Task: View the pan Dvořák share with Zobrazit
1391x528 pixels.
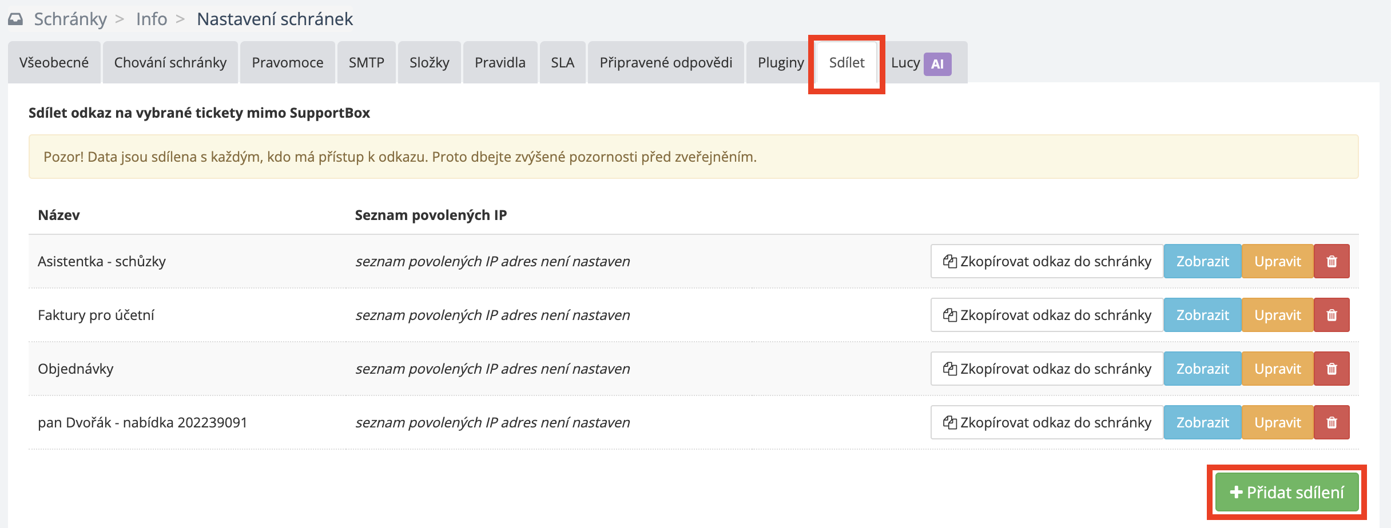Action: click(x=1202, y=423)
